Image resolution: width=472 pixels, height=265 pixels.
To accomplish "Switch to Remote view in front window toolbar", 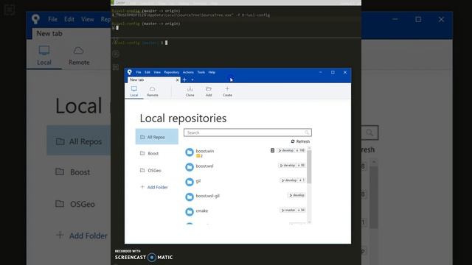I will point(153,91).
